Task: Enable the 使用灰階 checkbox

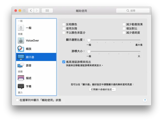Action: point(64,28)
